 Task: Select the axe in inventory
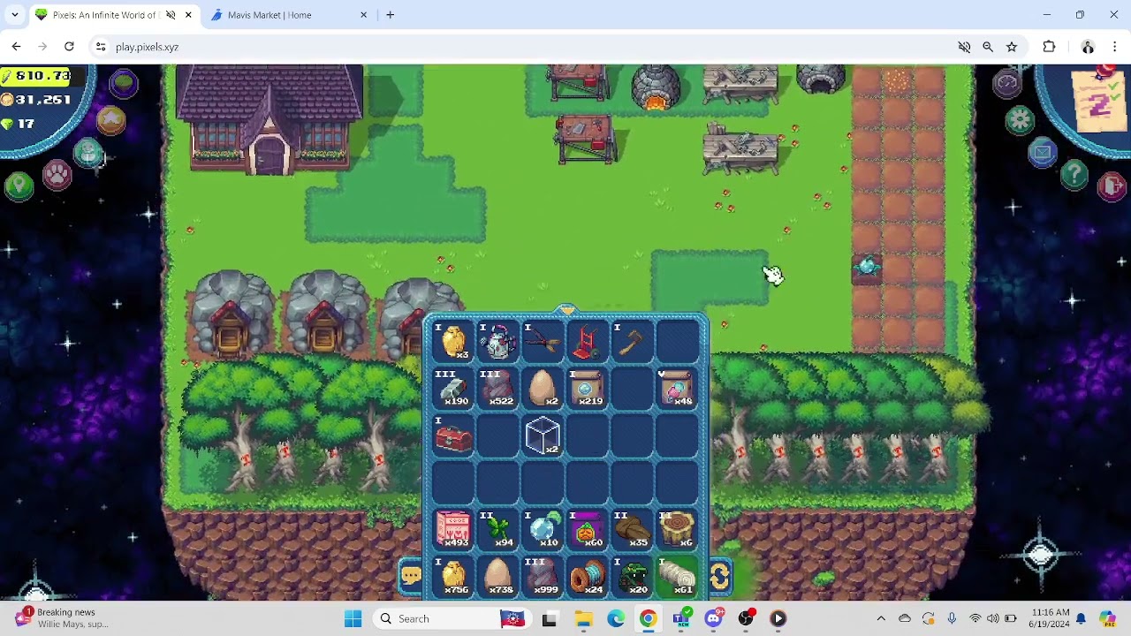click(x=632, y=341)
